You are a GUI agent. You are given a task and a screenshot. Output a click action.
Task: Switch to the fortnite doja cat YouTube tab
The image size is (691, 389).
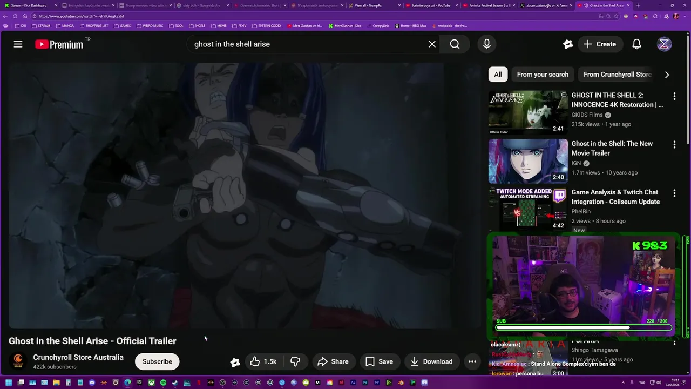pyautogui.click(x=431, y=5)
